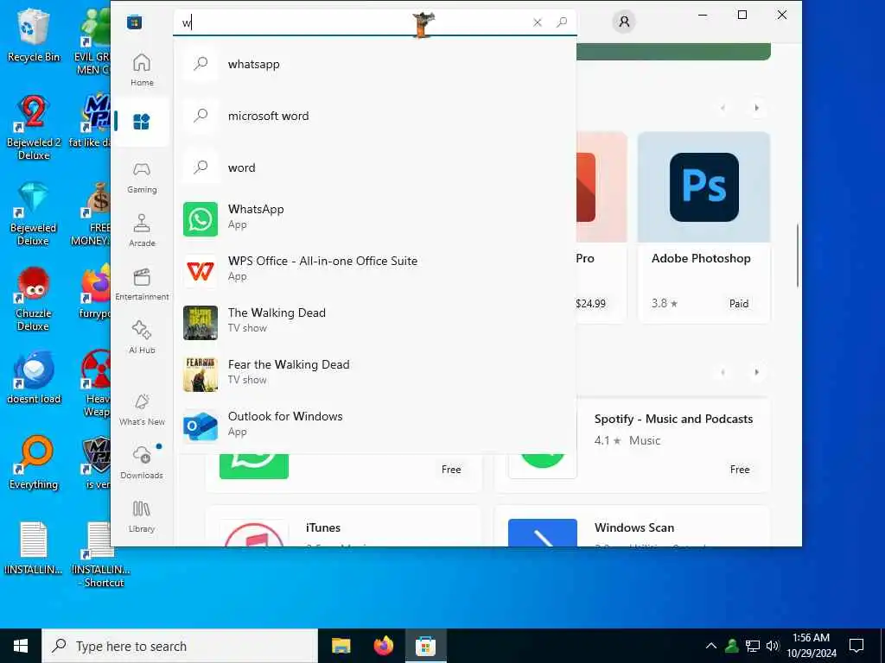This screenshot has width=885, height=663.
Task: Open network status tray icon
Action: tap(753, 646)
